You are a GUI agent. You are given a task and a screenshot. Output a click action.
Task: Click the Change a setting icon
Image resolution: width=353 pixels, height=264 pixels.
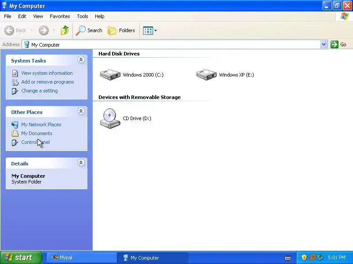click(15, 91)
